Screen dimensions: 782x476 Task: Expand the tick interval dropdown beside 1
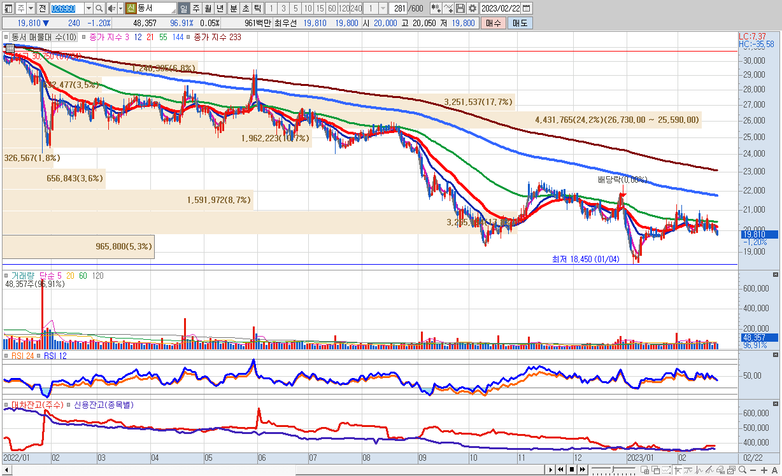pos(383,8)
